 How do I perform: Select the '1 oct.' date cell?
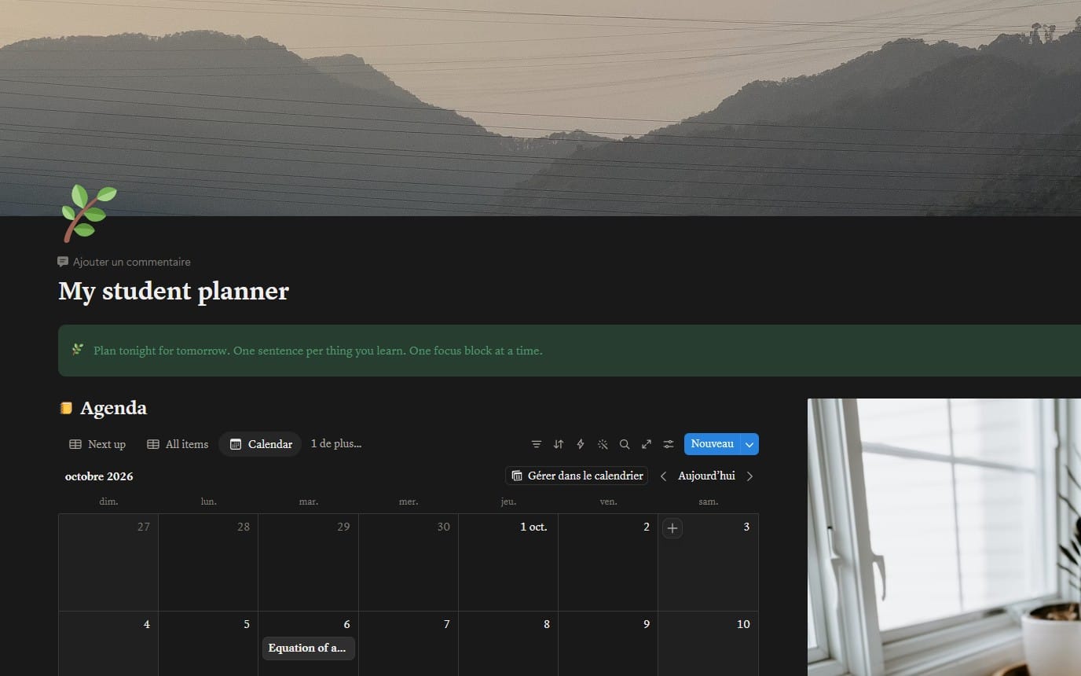pyautogui.click(x=508, y=562)
